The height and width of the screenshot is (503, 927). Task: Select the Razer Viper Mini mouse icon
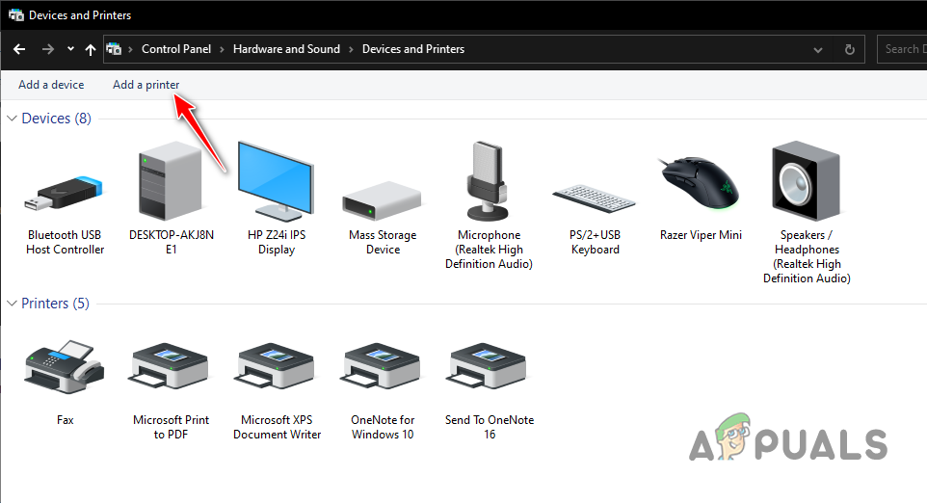tap(699, 182)
